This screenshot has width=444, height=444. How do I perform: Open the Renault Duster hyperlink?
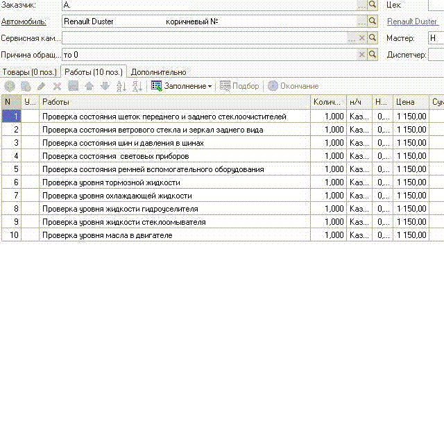click(x=412, y=22)
